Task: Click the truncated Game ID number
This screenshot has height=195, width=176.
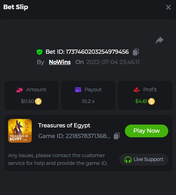Action: coord(88,136)
